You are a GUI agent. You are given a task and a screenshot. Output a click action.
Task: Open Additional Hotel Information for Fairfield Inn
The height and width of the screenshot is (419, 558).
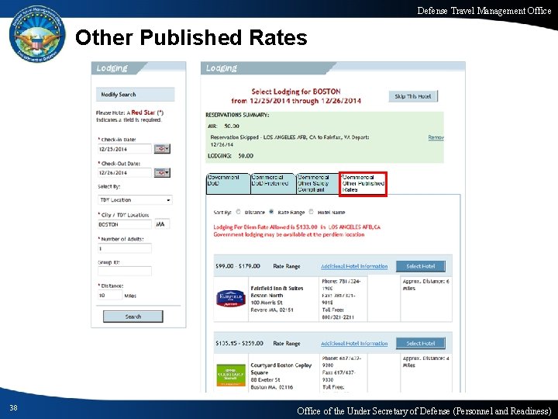pos(354,266)
